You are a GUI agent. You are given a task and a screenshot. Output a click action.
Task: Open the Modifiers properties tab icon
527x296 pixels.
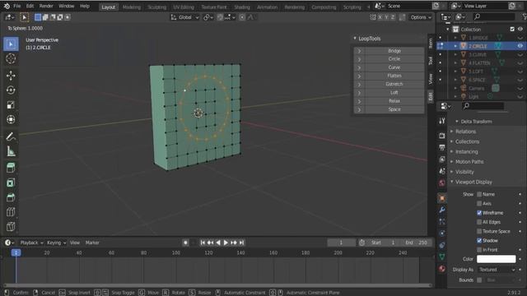coord(442,210)
